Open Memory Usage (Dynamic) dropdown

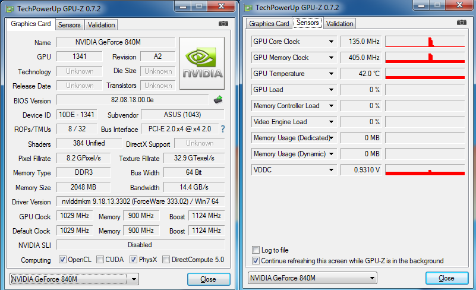coord(331,155)
